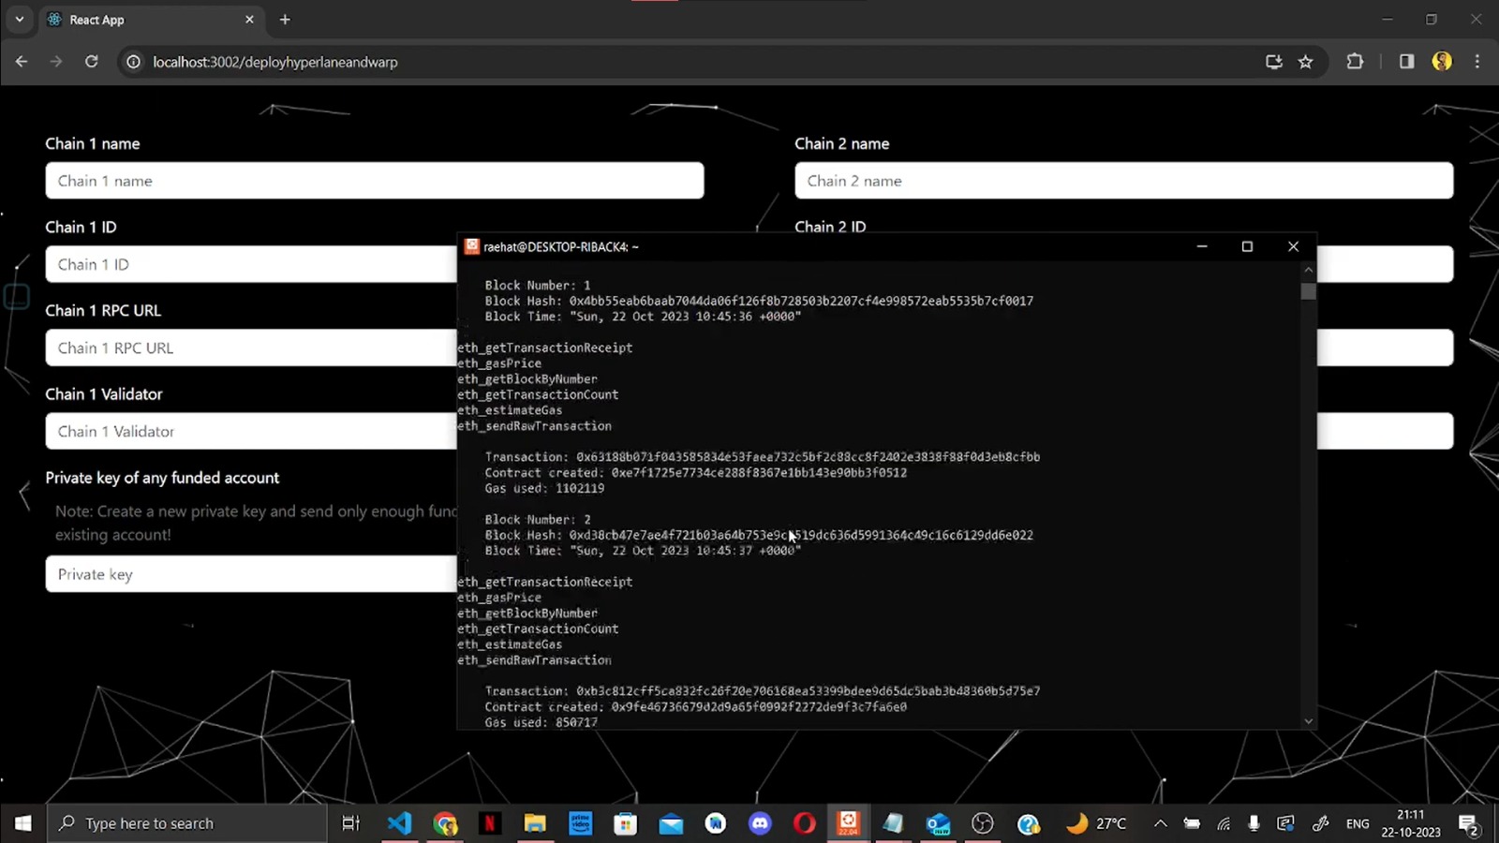The width and height of the screenshot is (1499, 843).
Task: Minimize the terminal window
Action: [x=1202, y=246]
